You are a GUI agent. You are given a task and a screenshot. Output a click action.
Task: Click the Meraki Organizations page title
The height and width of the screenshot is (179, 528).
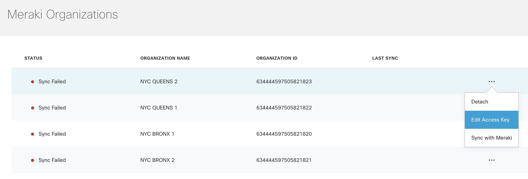pos(63,14)
